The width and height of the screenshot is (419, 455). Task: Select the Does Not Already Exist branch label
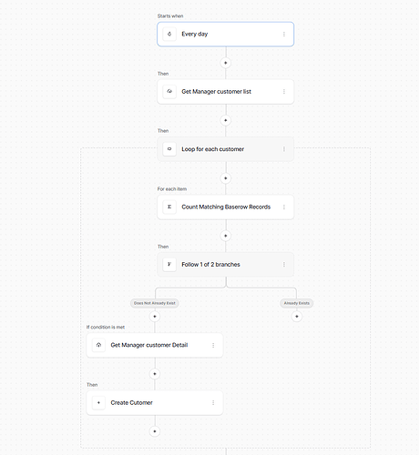[x=155, y=303]
